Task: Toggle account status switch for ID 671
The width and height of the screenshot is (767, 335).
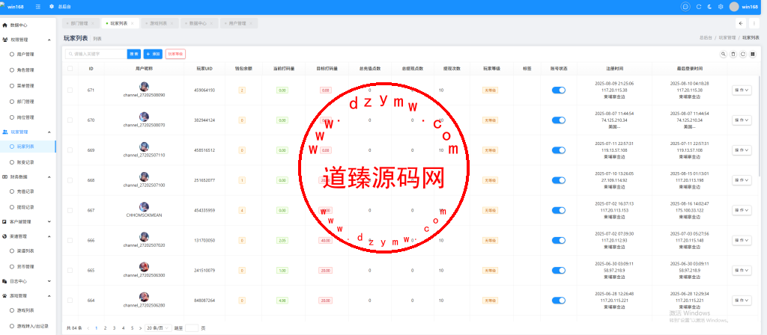Action: tap(559, 90)
